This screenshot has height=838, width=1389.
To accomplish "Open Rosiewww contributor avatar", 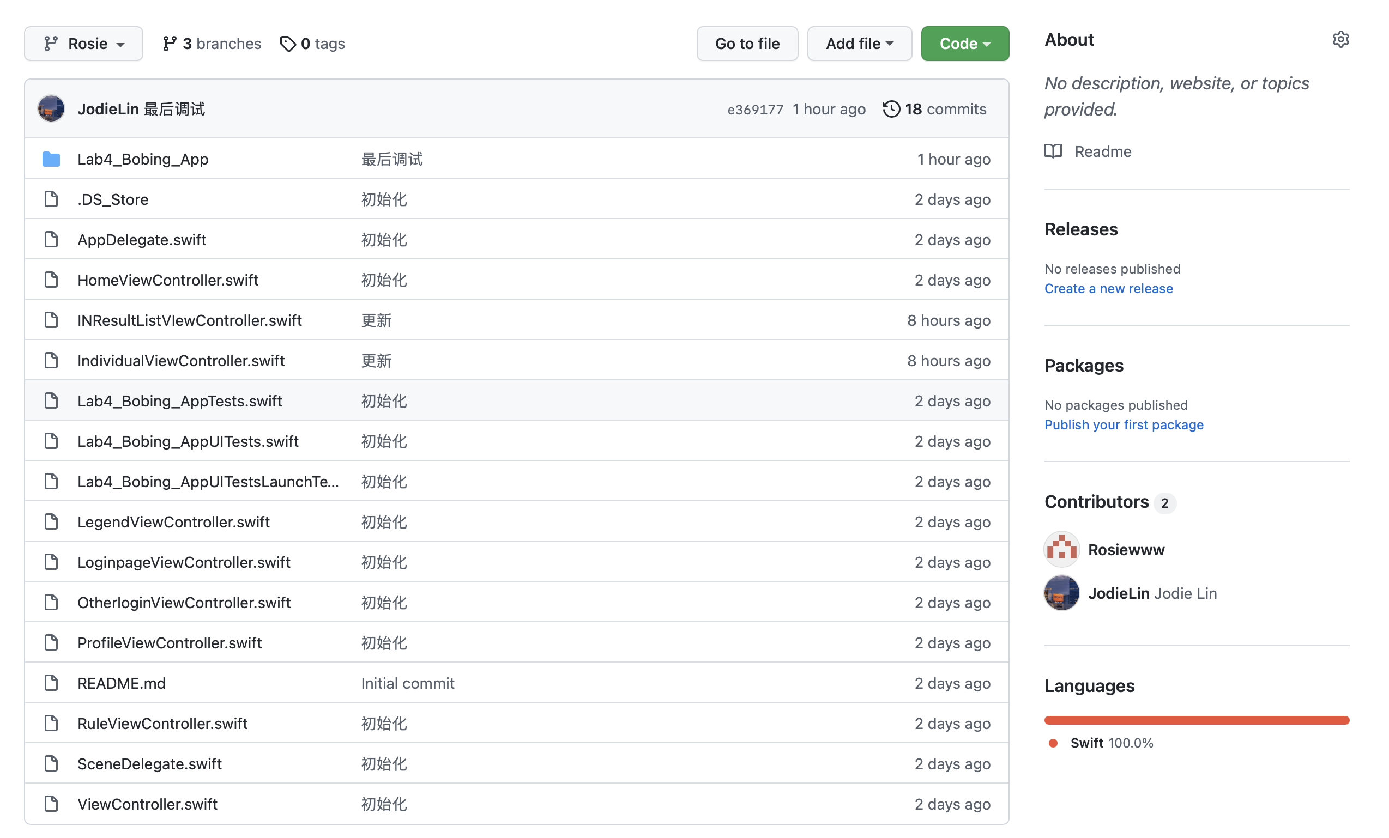I will tap(1061, 549).
